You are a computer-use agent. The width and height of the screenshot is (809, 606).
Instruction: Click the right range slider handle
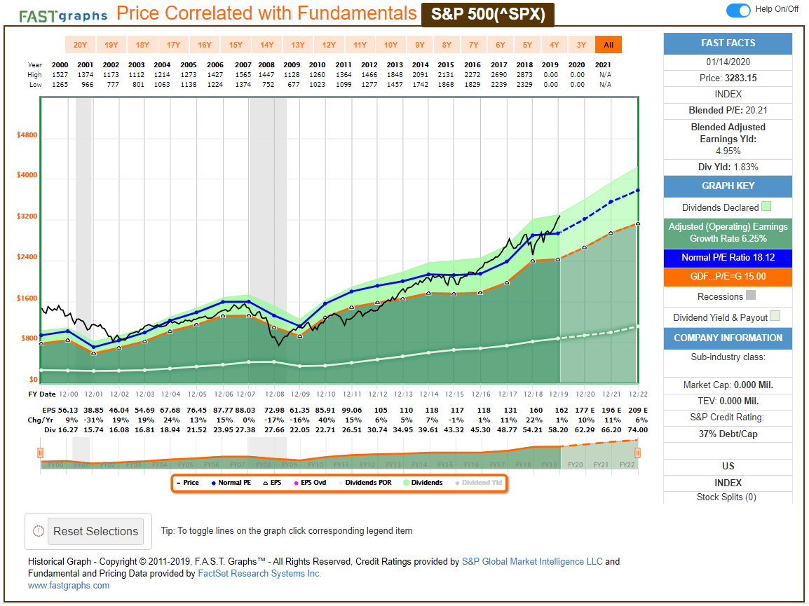tap(638, 453)
